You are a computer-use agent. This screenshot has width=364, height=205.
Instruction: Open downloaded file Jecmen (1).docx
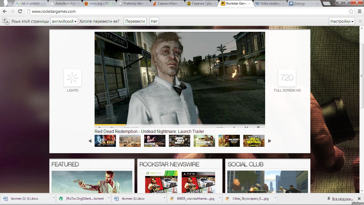pyautogui.click(x=137, y=198)
